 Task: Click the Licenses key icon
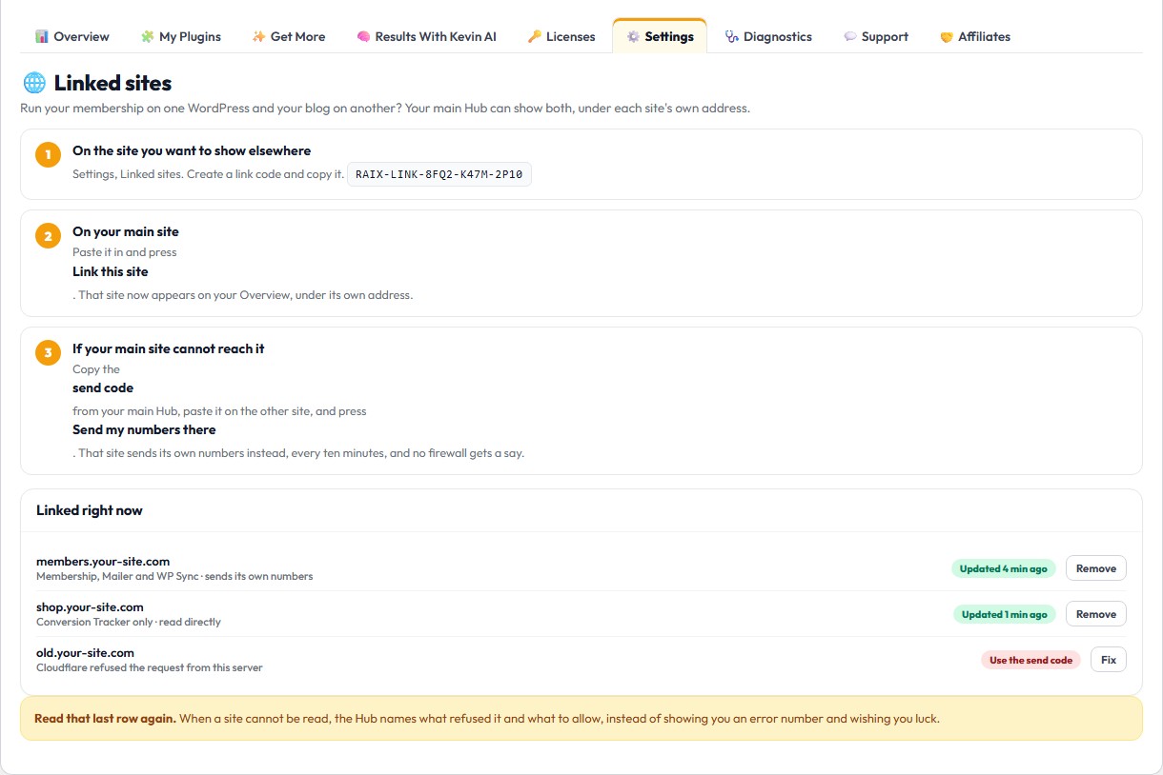[x=534, y=36]
